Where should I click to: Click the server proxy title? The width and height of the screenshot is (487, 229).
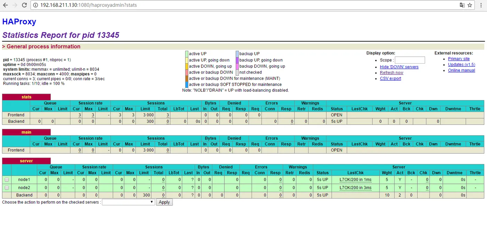pos(26,161)
